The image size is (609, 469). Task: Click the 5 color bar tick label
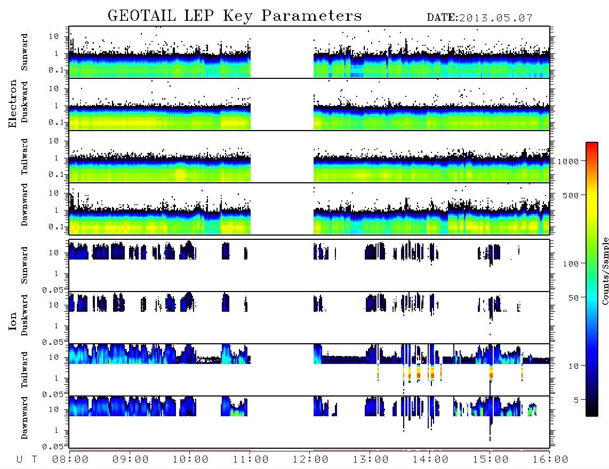pos(576,400)
